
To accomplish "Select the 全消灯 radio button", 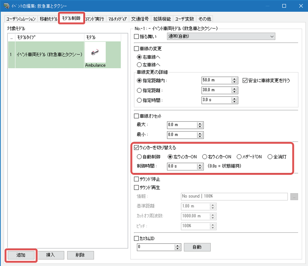I will pos(270,157).
